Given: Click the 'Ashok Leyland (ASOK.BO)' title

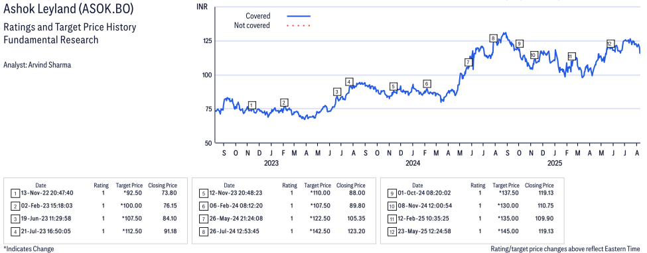Looking at the screenshot, I should pyautogui.click(x=68, y=8).
